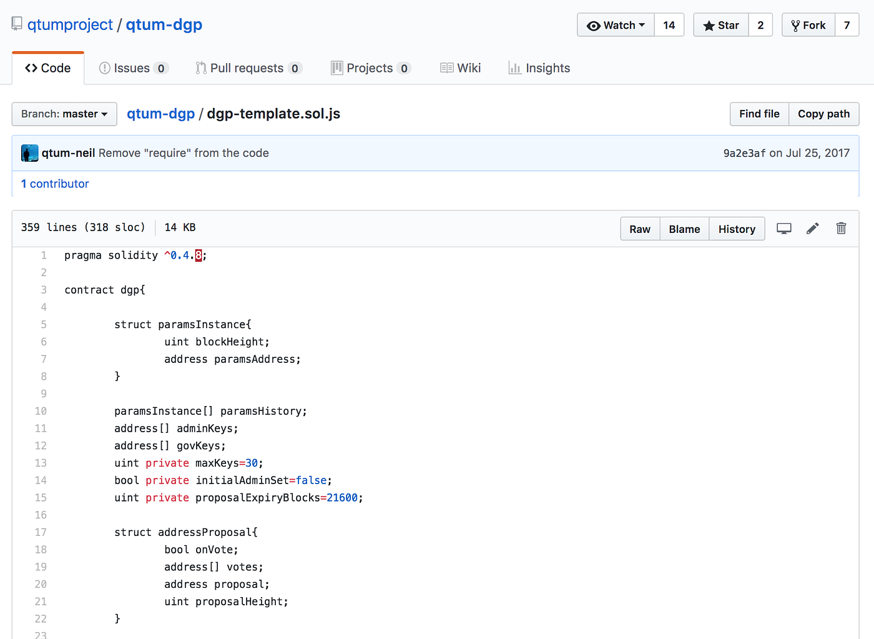874x639 pixels.
Task: Open the Issues tab
Action: click(134, 68)
